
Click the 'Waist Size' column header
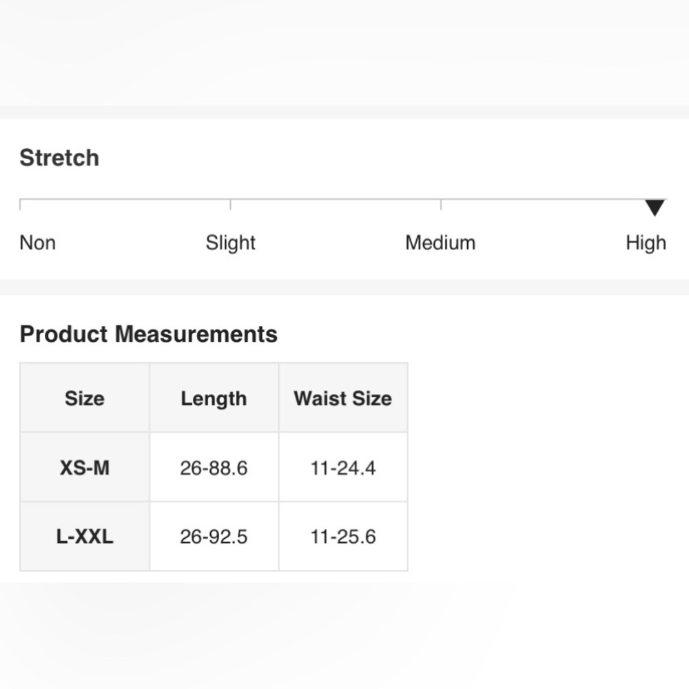click(x=343, y=398)
